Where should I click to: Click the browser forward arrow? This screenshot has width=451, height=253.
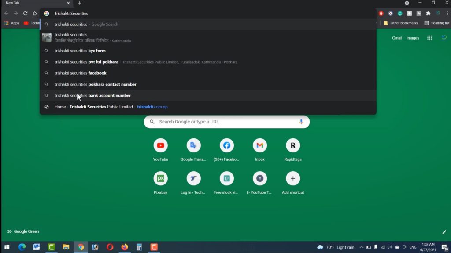16,13
